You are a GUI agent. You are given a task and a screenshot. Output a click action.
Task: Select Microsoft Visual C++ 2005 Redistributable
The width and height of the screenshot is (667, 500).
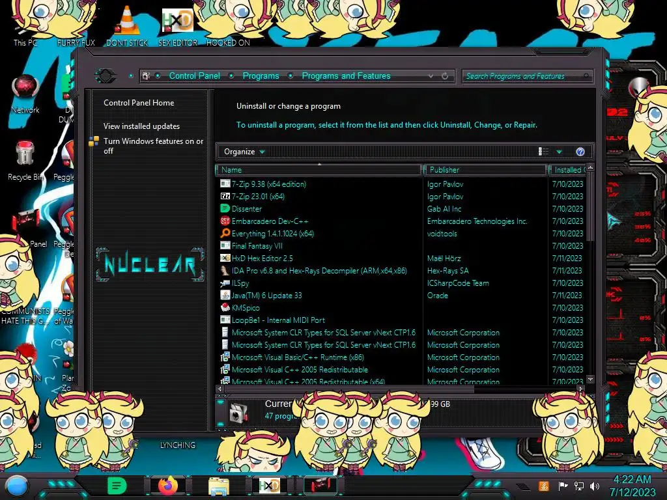pyautogui.click(x=300, y=370)
